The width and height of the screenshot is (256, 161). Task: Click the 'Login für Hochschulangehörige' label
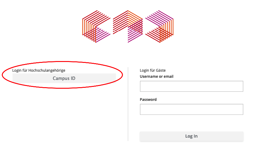coord(39,70)
